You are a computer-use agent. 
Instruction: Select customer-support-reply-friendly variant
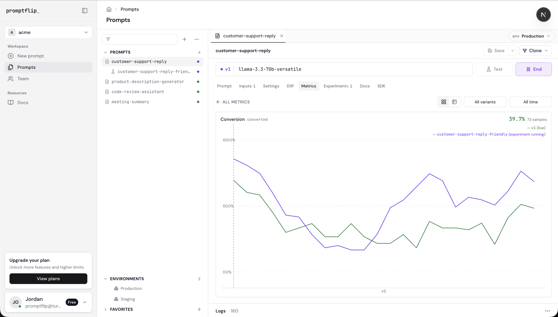tap(152, 72)
